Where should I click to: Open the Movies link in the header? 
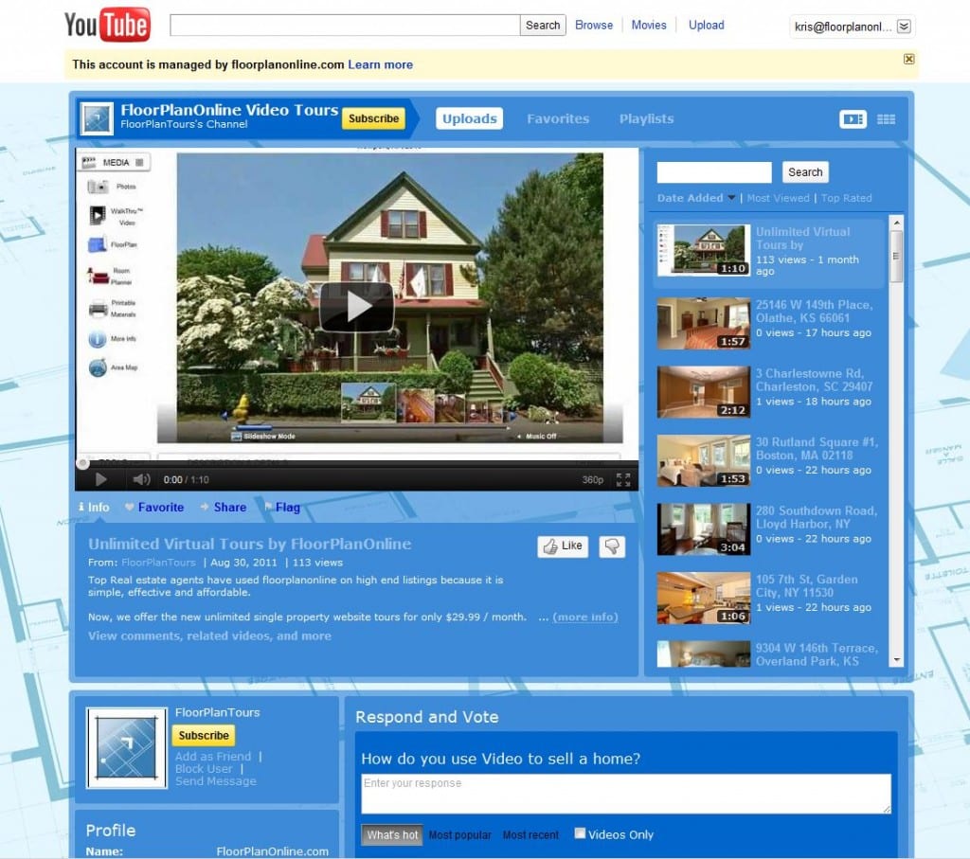(x=649, y=26)
